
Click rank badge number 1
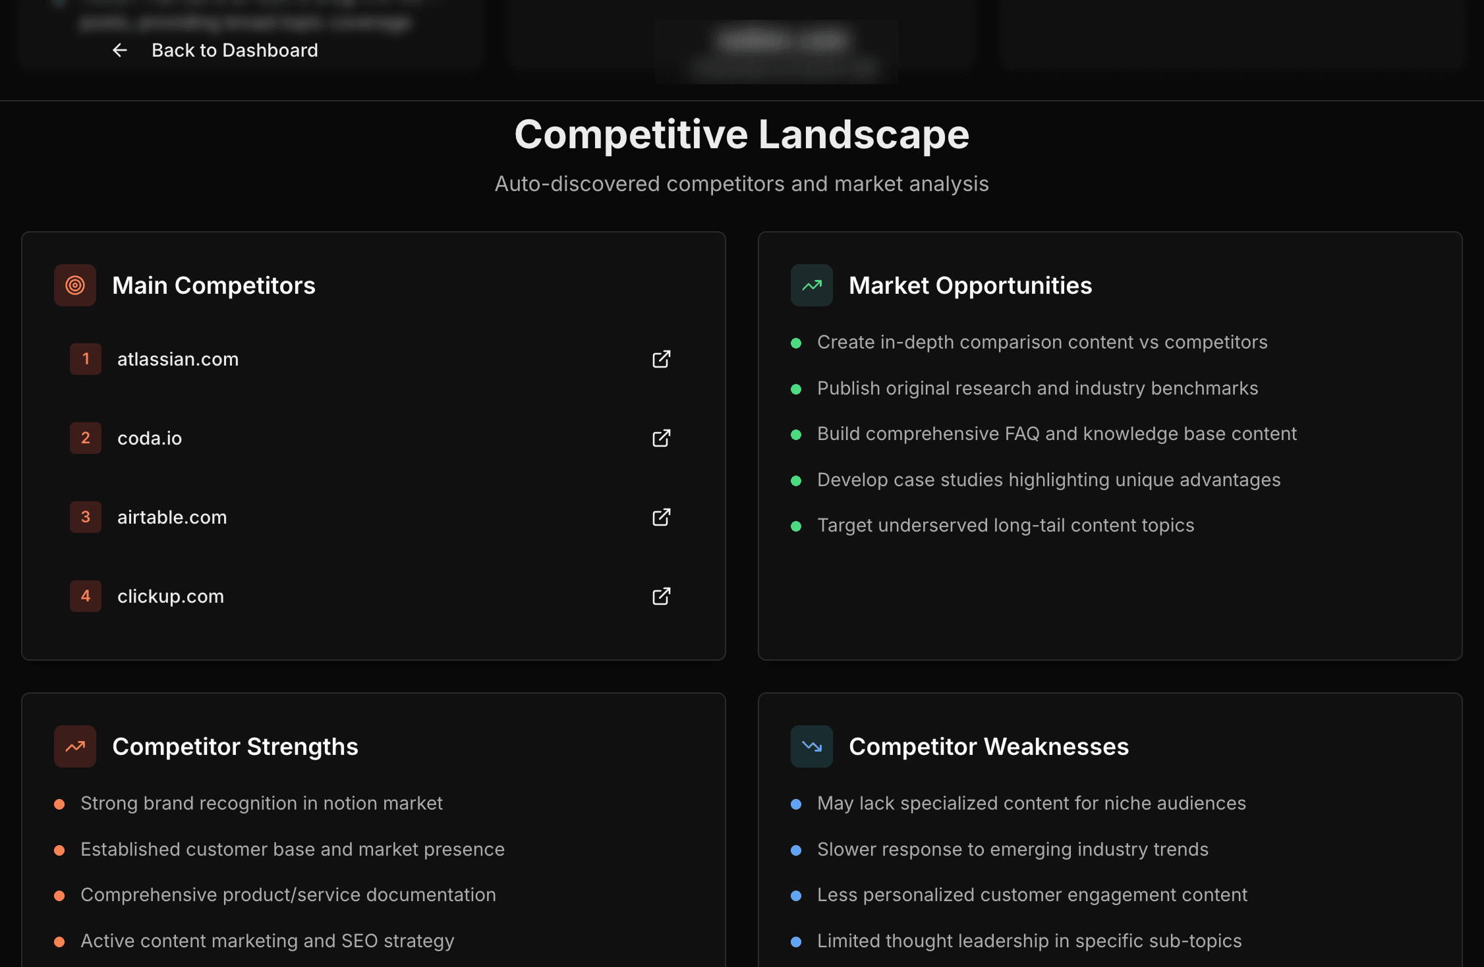86,359
